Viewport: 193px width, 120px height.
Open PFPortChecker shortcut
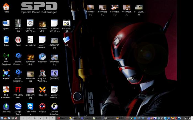(x=18, y=93)
